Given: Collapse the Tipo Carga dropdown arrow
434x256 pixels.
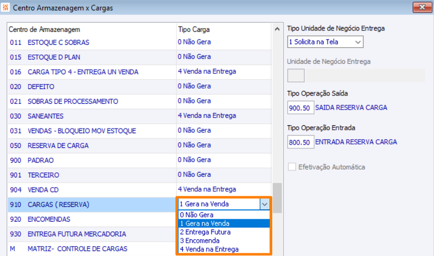Looking at the screenshot, I should (x=265, y=204).
